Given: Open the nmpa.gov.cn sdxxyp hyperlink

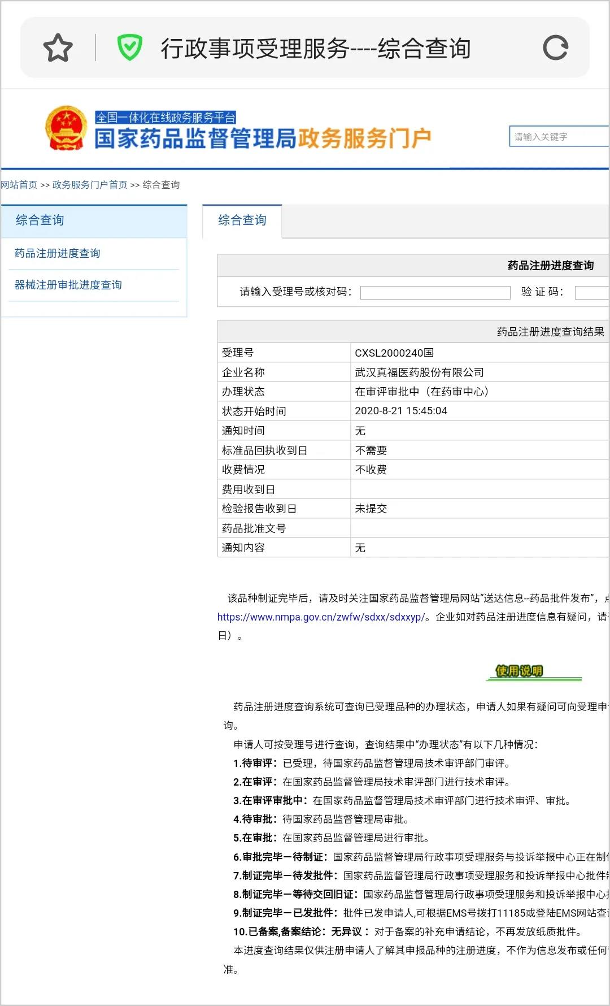Looking at the screenshot, I should pyautogui.click(x=320, y=617).
